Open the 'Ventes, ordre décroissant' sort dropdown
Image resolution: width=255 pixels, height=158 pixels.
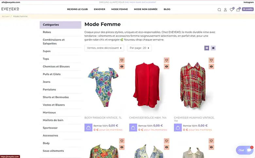pyautogui.click(x=104, y=48)
